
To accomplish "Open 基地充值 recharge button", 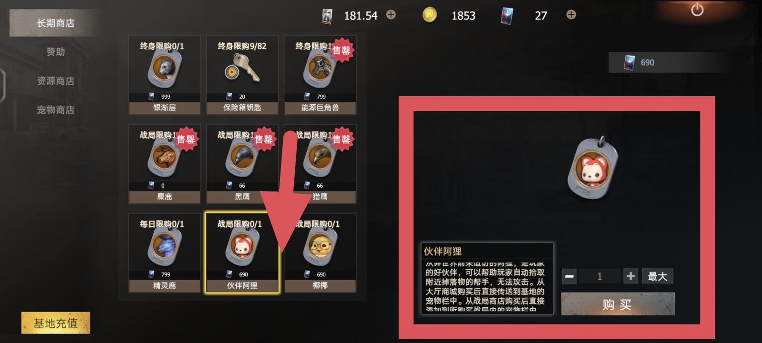I will 56,323.
